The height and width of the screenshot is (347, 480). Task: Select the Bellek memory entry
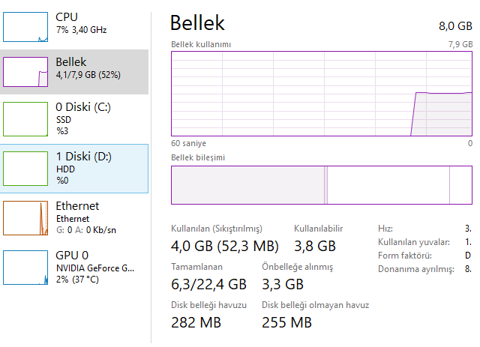point(74,72)
